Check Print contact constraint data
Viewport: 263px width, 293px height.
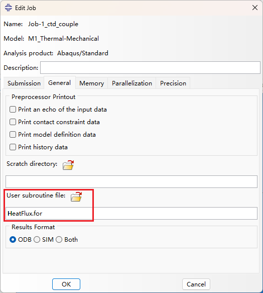pos(13,122)
